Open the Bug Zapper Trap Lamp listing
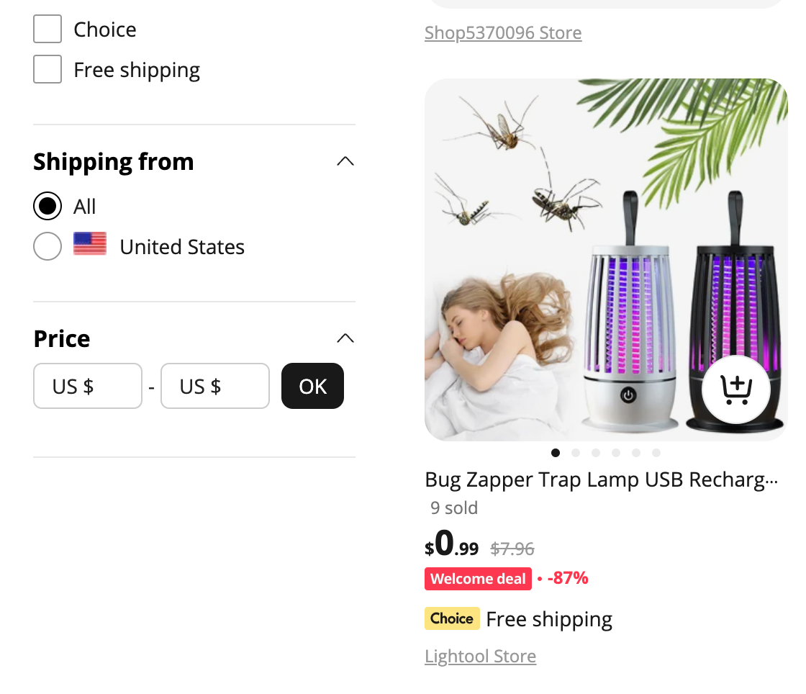806x694 pixels. [602, 479]
